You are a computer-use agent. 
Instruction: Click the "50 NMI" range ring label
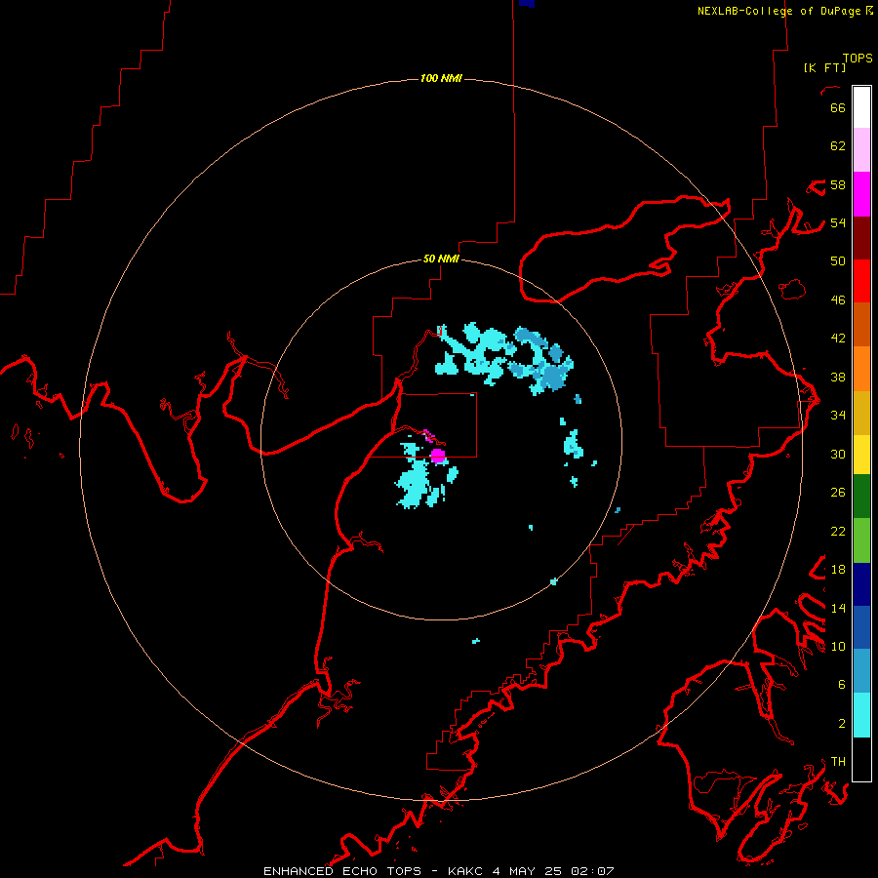tap(441, 259)
